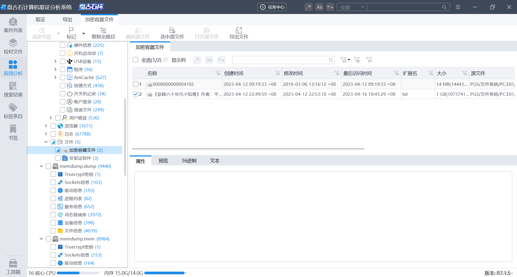The width and height of the screenshot is (517, 277).
Task: Click the magnifier in the global search box
Action: [444, 7]
